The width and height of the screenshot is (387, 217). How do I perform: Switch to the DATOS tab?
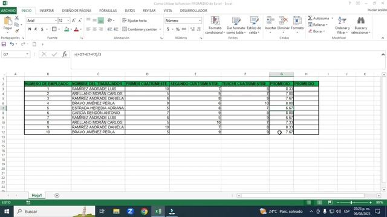click(130, 11)
